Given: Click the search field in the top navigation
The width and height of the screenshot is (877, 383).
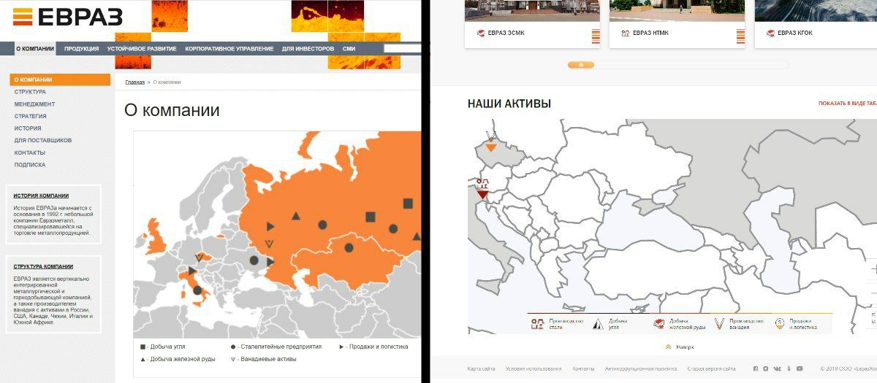Looking at the screenshot, I should click(x=403, y=49).
